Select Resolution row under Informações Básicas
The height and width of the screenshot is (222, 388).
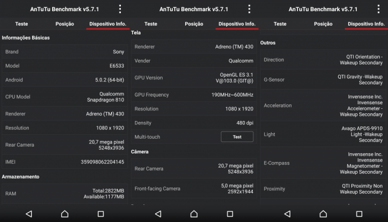65,128
